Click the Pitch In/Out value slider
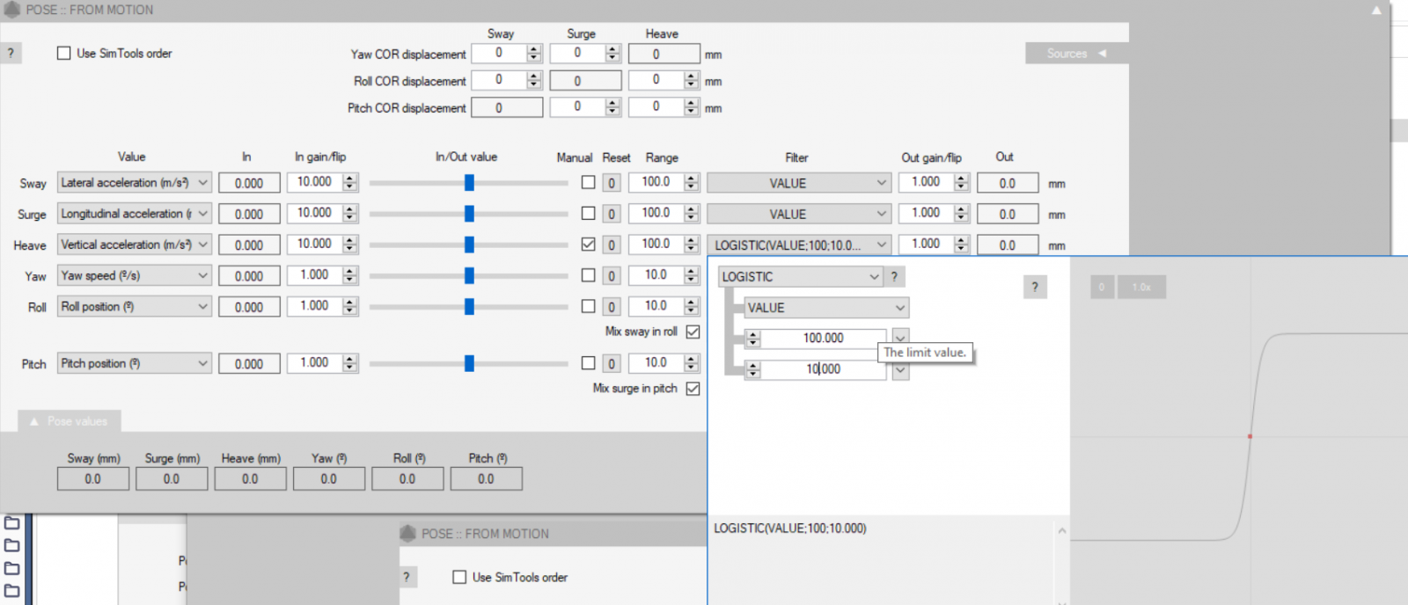1408x605 pixels. [468, 363]
